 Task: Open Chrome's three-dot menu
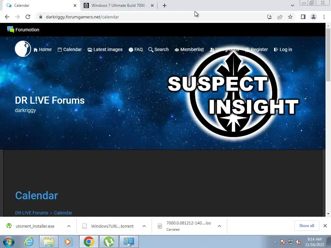324,17
